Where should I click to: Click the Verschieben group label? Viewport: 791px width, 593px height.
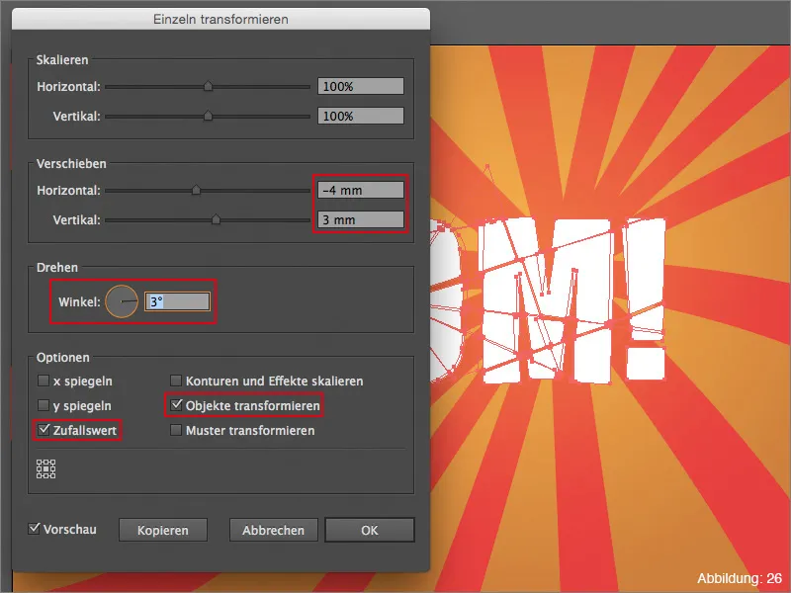[x=71, y=164]
